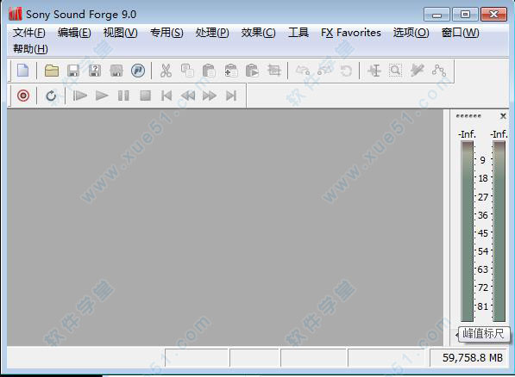This screenshot has width=515, height=377.
Task: Click the Play Clipboard icon
Action: 252,71
